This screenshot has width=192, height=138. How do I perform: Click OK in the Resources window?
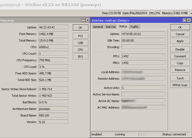(80, 28)
